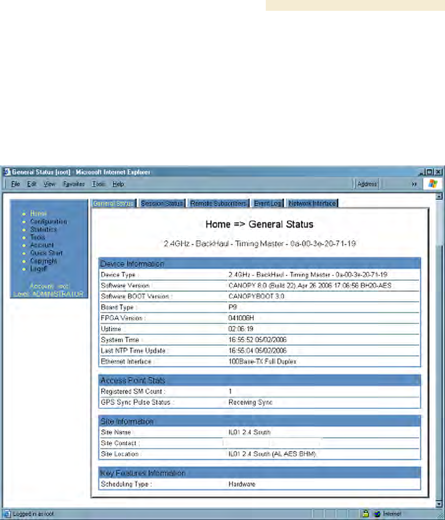The height and width of the screenshot is (520, 445).
Task: Open Quick Start in the sidebar
Action: (46, 253)
